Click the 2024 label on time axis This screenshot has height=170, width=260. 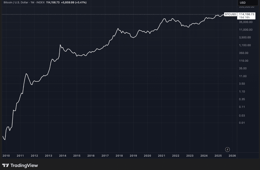click(204, 156)
